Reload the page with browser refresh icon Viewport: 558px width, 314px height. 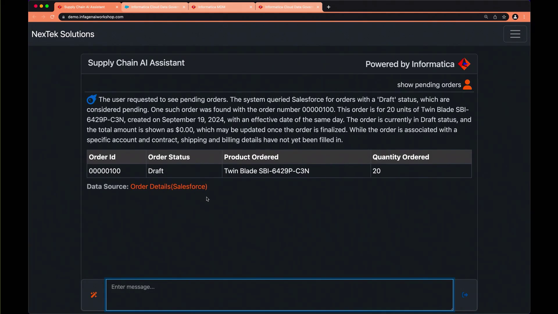click(52, 17)
